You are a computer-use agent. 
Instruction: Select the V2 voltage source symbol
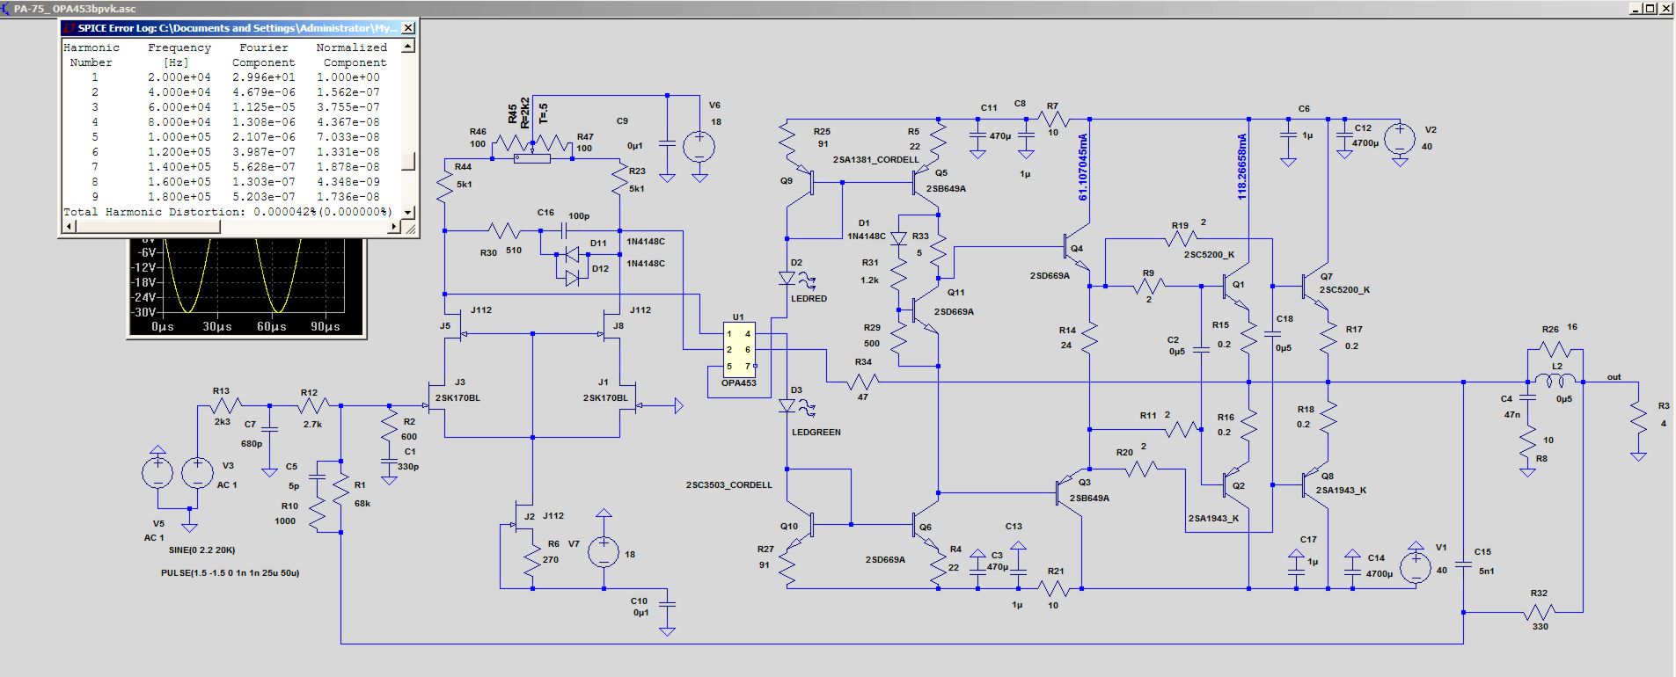1400,139
